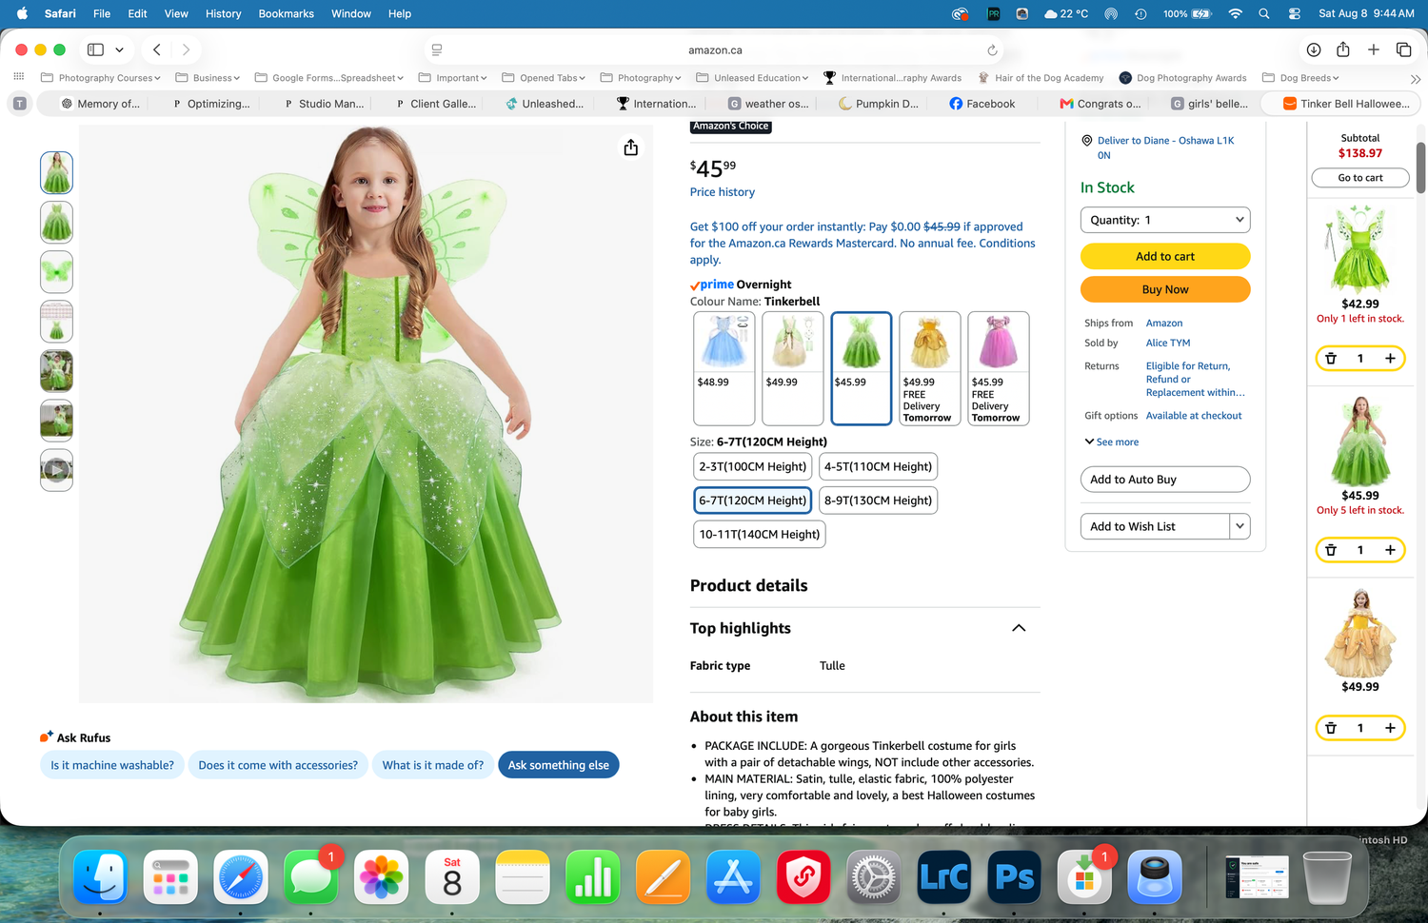Open Numbers in the Dock
Screen dimensions: 1428x923
click(592, 876)
